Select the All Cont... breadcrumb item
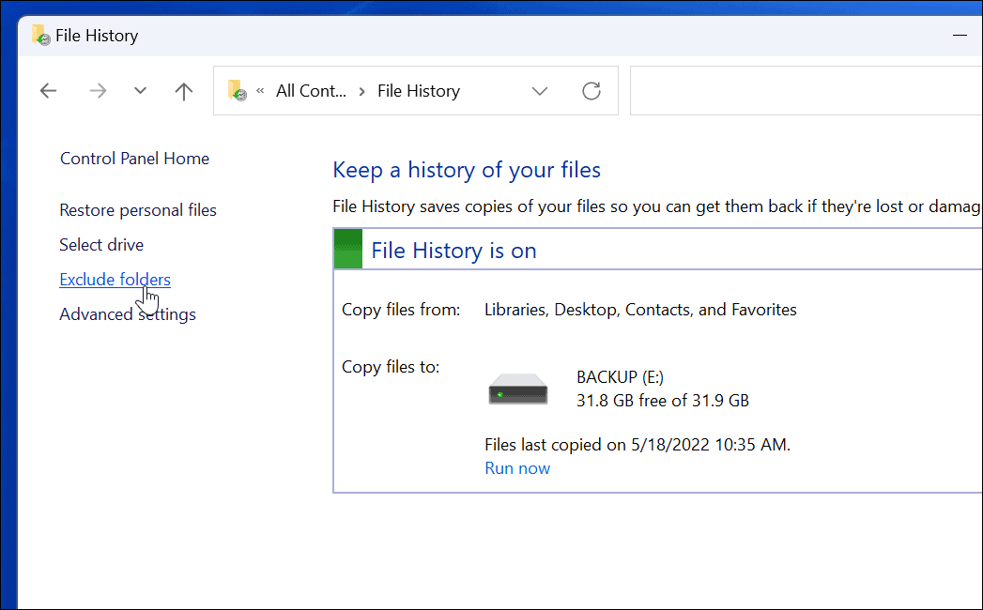The height and width of the screenshot is (610, 983). pyautogui.click(x=311, y=90)
